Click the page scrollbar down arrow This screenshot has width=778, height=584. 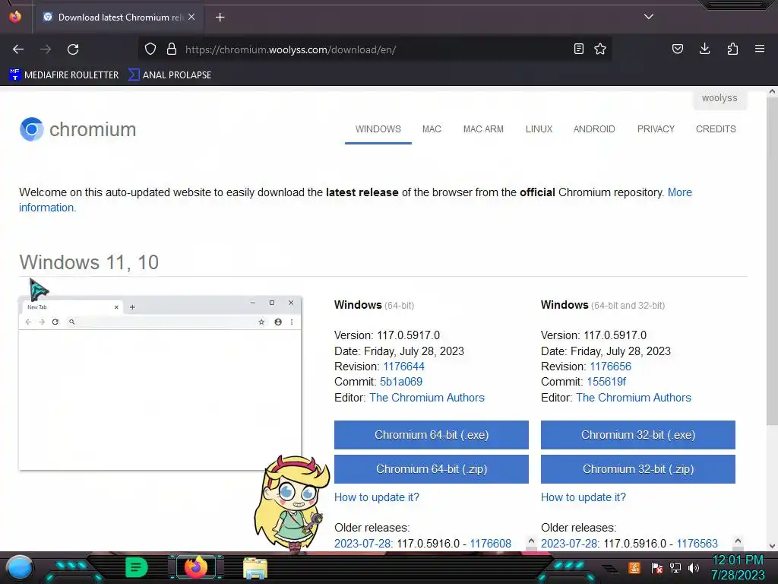tap(772, 546)
